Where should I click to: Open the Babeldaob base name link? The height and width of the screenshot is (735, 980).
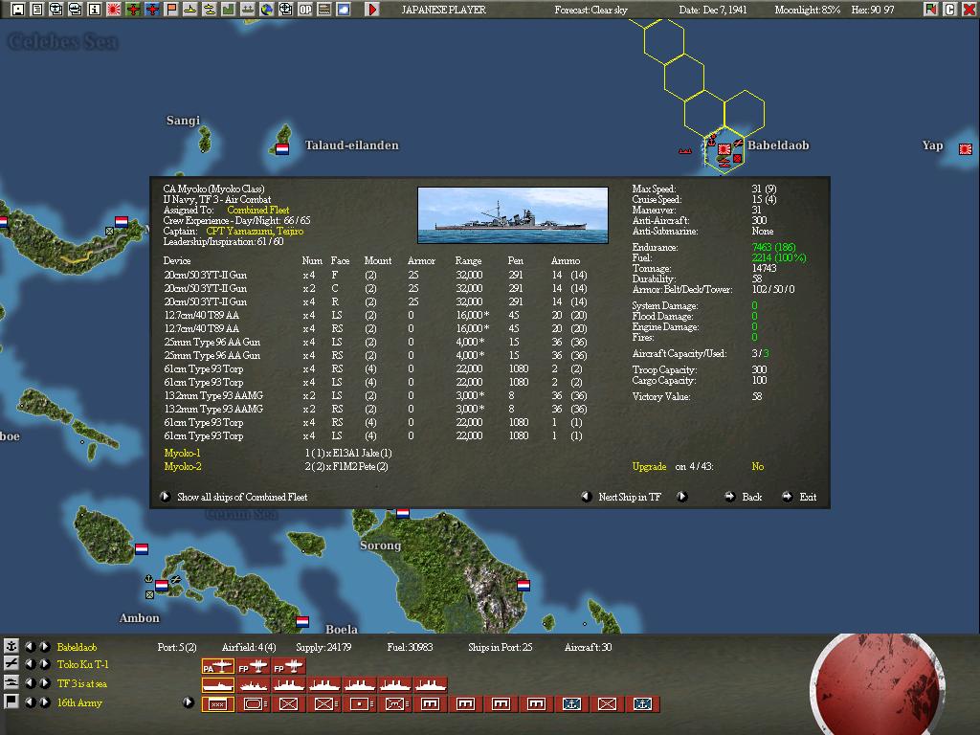(77, 647)
